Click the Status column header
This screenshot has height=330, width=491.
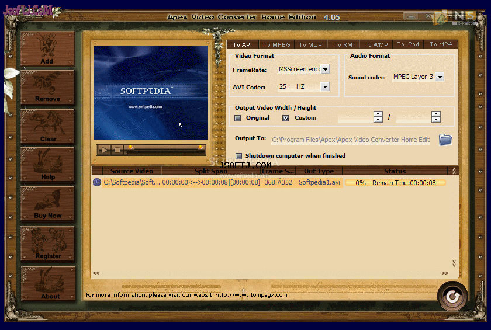pos(395,171)
